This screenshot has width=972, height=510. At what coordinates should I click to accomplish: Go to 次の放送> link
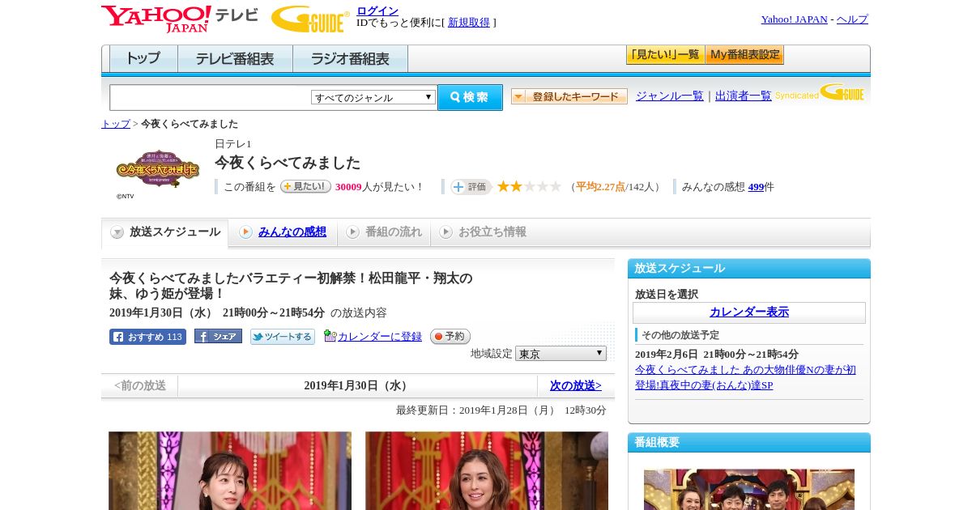click(576, 386)
